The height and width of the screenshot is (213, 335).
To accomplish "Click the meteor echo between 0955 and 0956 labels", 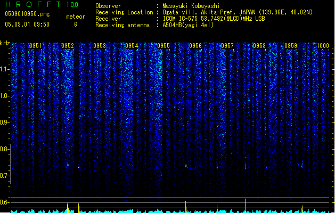I will [x=186, y=166].
